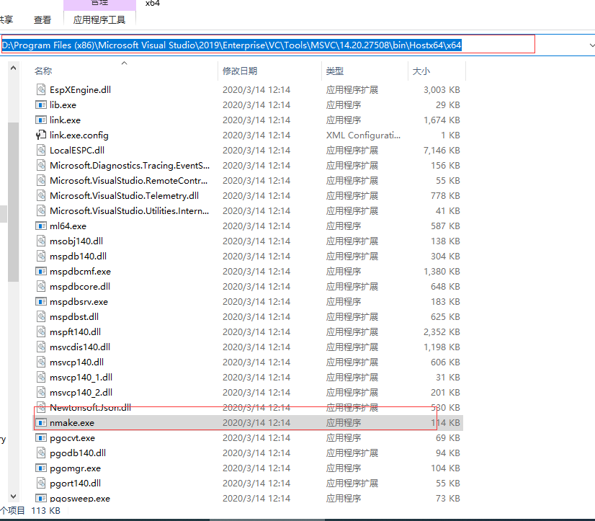Collapse the navigation pane chevron
The height and width of the screenshot is (521, 595).
(x=12, y=68)
